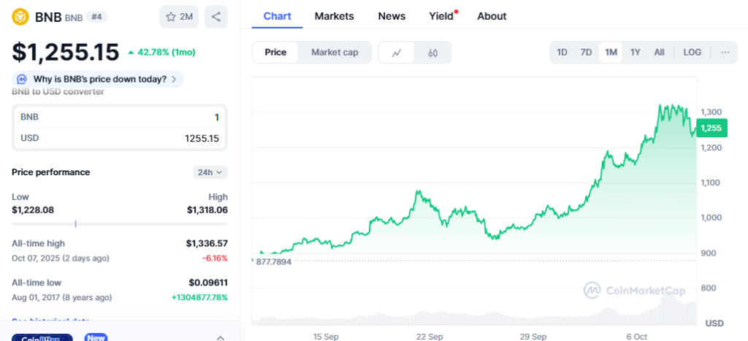Open the 24h price performance dropdown

coord(210,172)
